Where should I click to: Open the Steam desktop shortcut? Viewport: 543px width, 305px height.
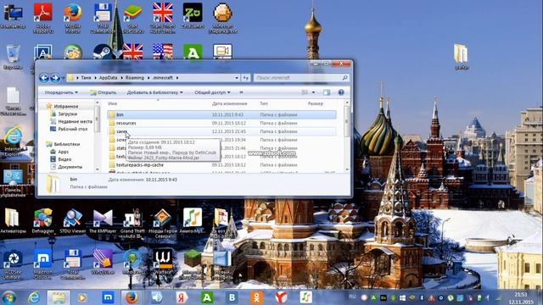point(103,52)
